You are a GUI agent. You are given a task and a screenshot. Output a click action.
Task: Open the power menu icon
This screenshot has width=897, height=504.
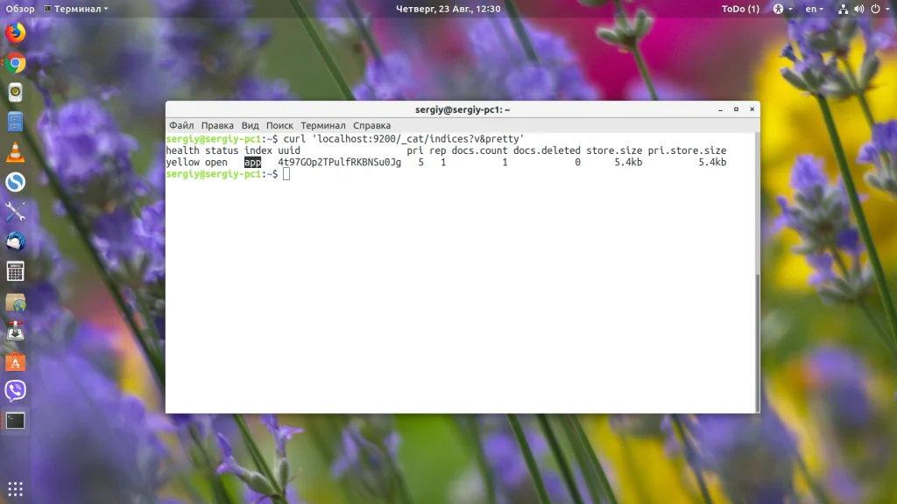coord(876,9)
